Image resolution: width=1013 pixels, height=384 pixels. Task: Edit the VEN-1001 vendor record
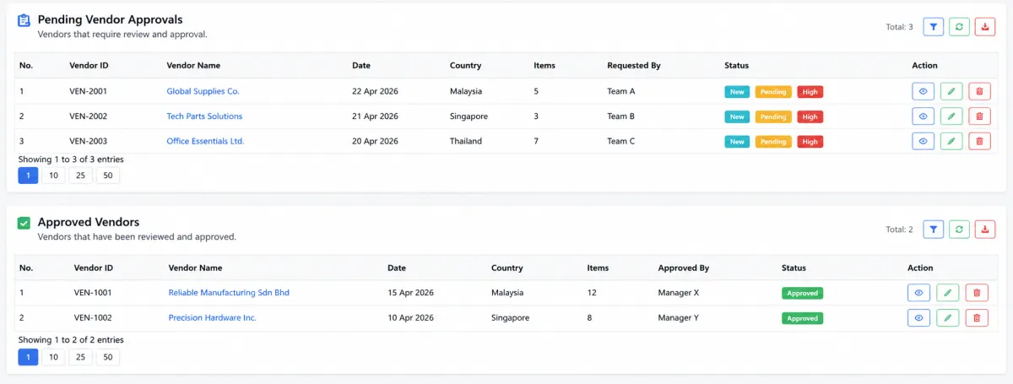948,293
